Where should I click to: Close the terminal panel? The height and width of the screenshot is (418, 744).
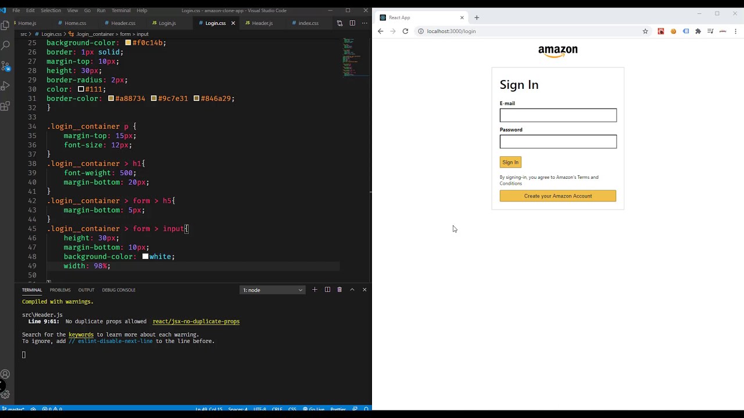[x=364, y=290]
